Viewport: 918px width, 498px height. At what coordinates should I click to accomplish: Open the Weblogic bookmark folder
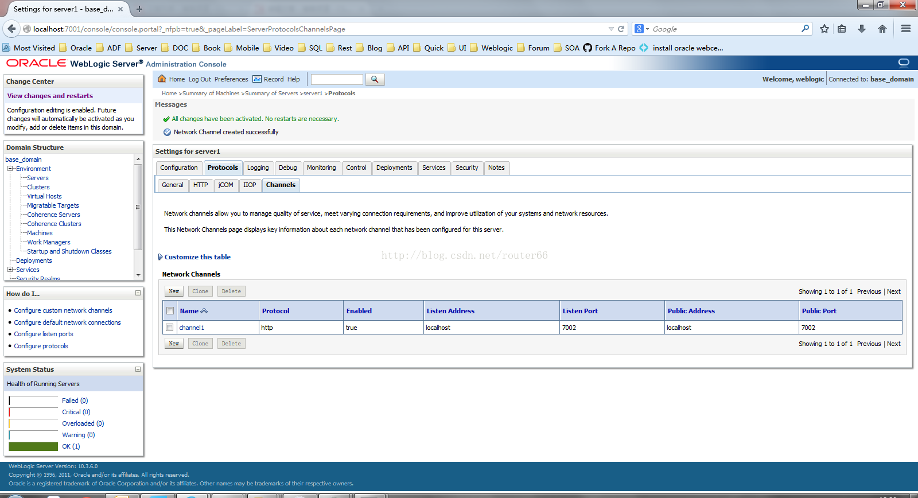491,48
